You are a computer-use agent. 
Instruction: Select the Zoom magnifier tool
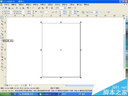[x=2, y=27]
